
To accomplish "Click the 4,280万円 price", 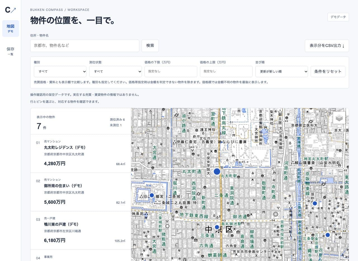I will point(55,163).
